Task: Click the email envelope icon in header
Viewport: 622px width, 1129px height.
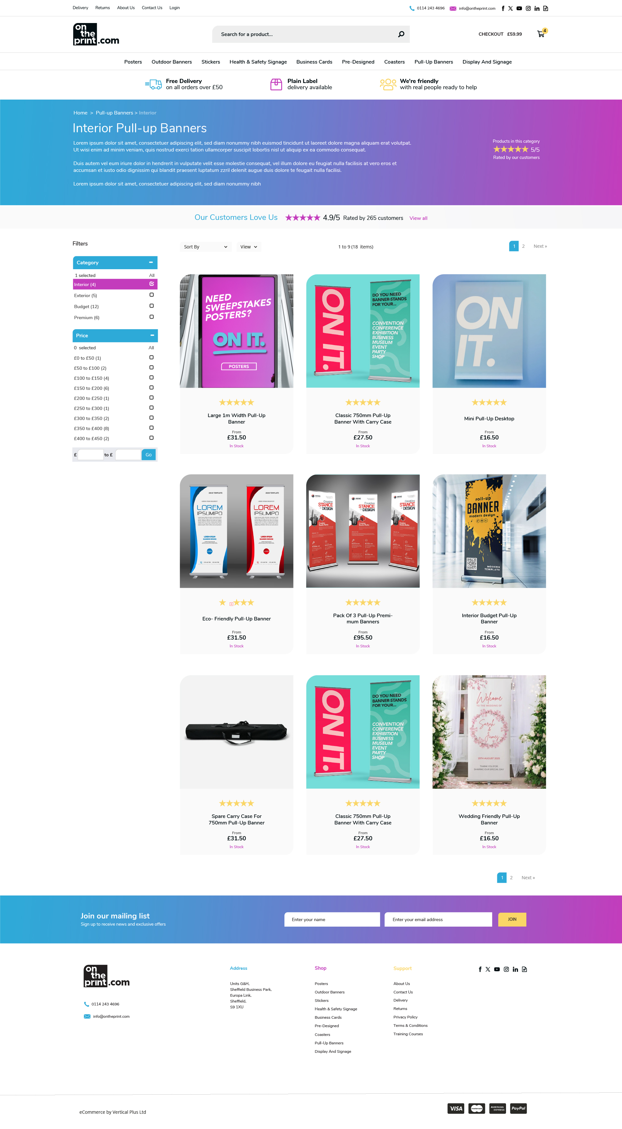Action: tap(453, 8)
